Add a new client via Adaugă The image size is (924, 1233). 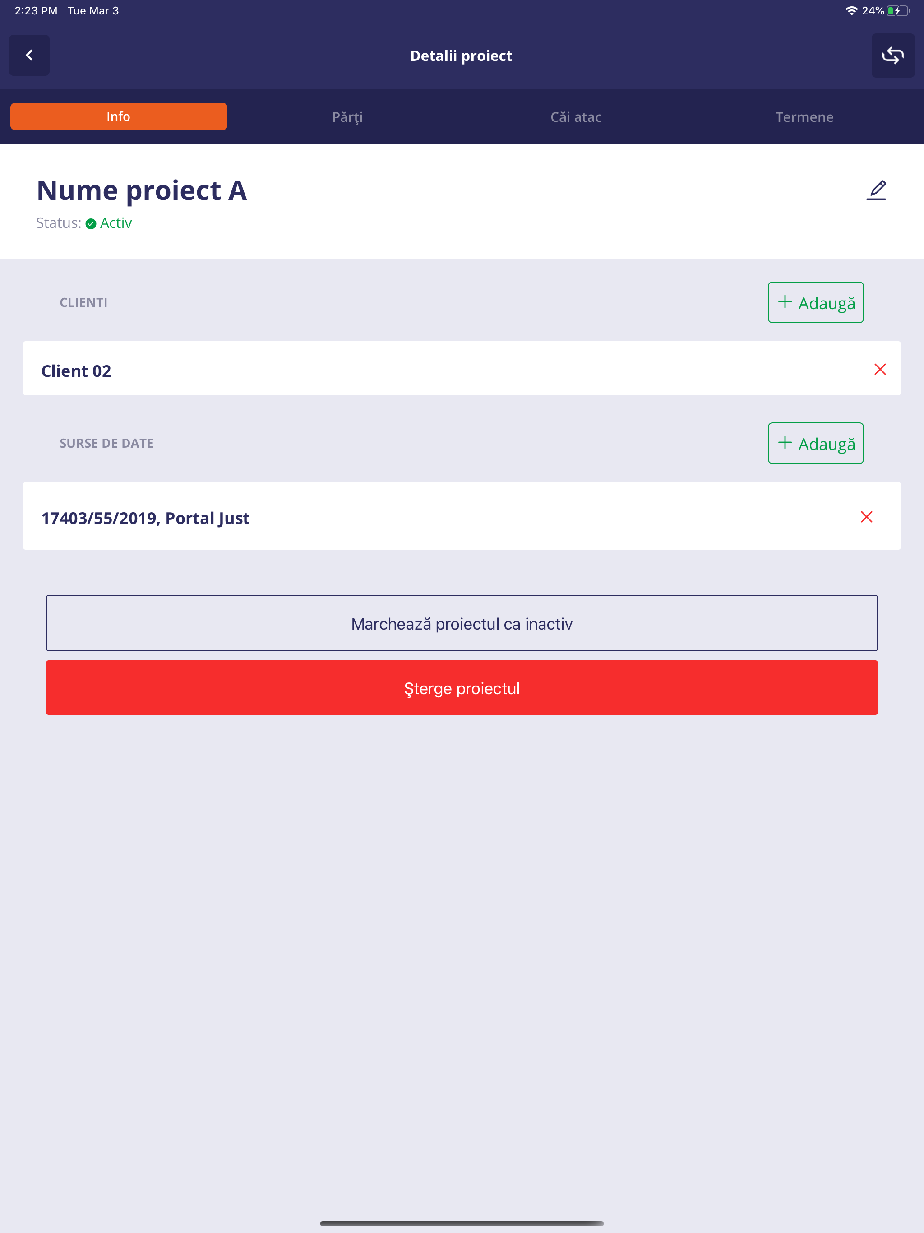tap(815, 302)
